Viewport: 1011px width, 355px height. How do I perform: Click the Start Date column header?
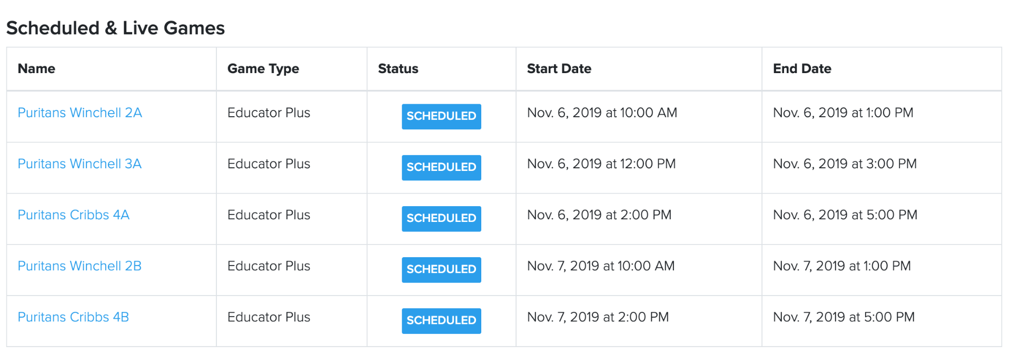coord(559,68)
